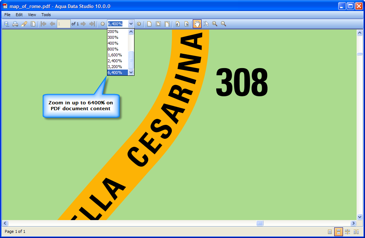The image size is (365, 238).
Task: Select the zoom-in magnifier tool
Action: (215, 24)
